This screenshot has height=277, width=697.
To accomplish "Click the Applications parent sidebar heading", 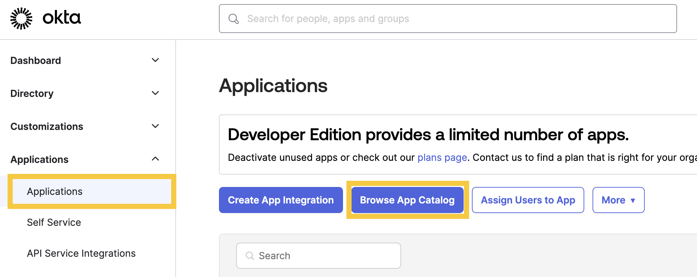I will pos(40,159).
